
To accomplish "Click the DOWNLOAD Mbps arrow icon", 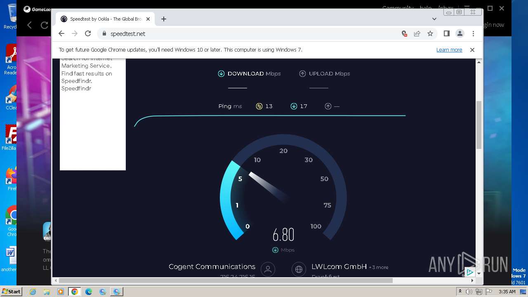I will 221,74.
